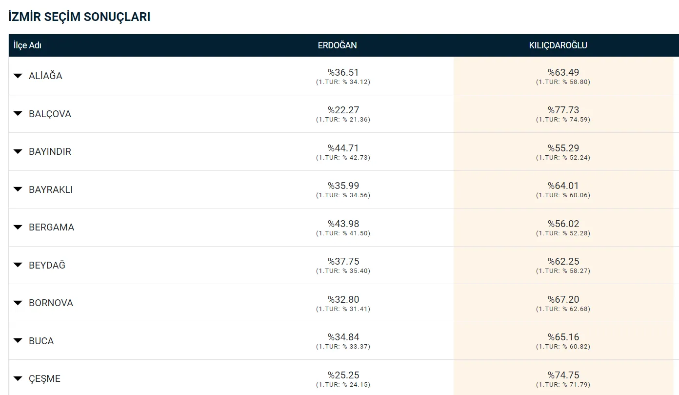
Task: Click Kılıçdaroğlu's %77.73 result in BALÇOVA
Action: point(563,110)
